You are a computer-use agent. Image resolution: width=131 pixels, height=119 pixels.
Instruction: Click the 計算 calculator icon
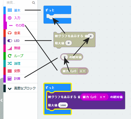click(10, 79)
